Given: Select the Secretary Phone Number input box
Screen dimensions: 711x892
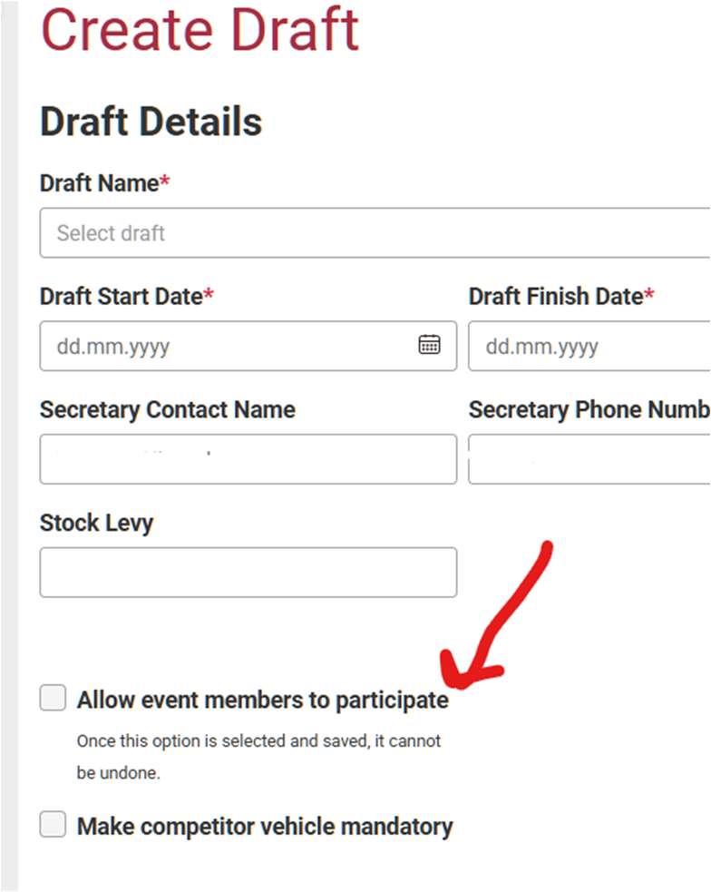Looking at the screenshot, I should tap(588, 459).
